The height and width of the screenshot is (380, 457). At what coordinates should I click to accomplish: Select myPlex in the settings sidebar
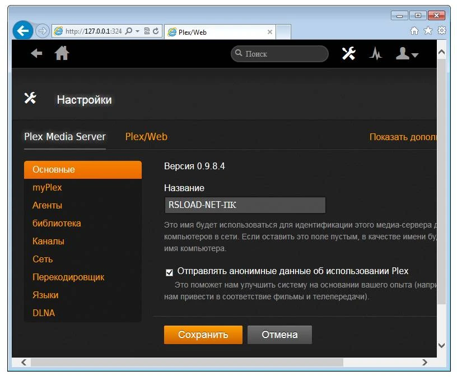47,187
